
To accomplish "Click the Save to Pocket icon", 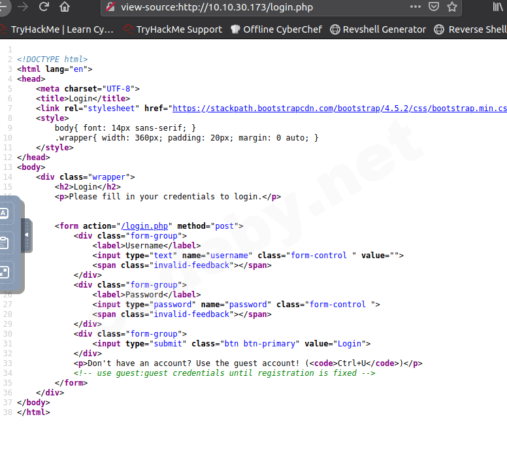I will (434, 7).
